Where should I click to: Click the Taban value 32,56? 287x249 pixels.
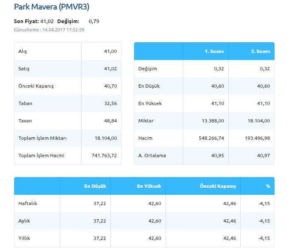[x=110, y=103]
